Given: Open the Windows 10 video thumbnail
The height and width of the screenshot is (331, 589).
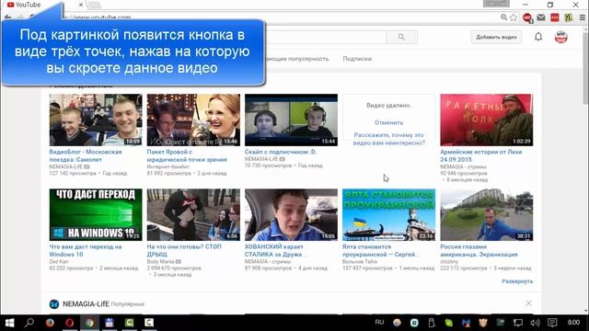Looking at the screenshot, I should tap(96, 214).
